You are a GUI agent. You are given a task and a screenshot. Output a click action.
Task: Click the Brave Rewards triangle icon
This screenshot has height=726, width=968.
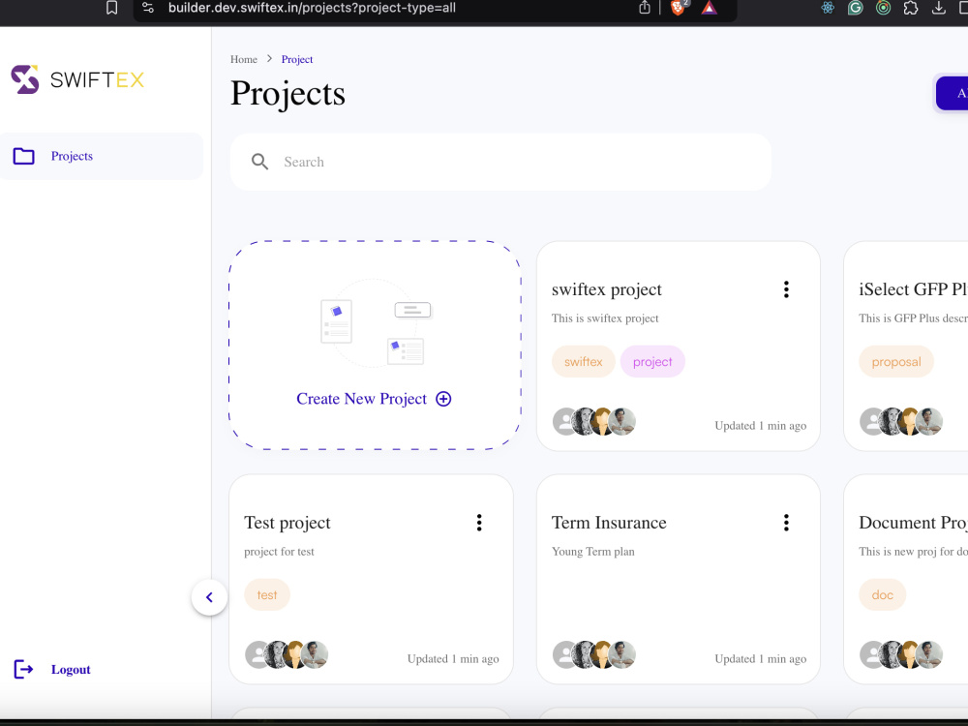(710, 8)
